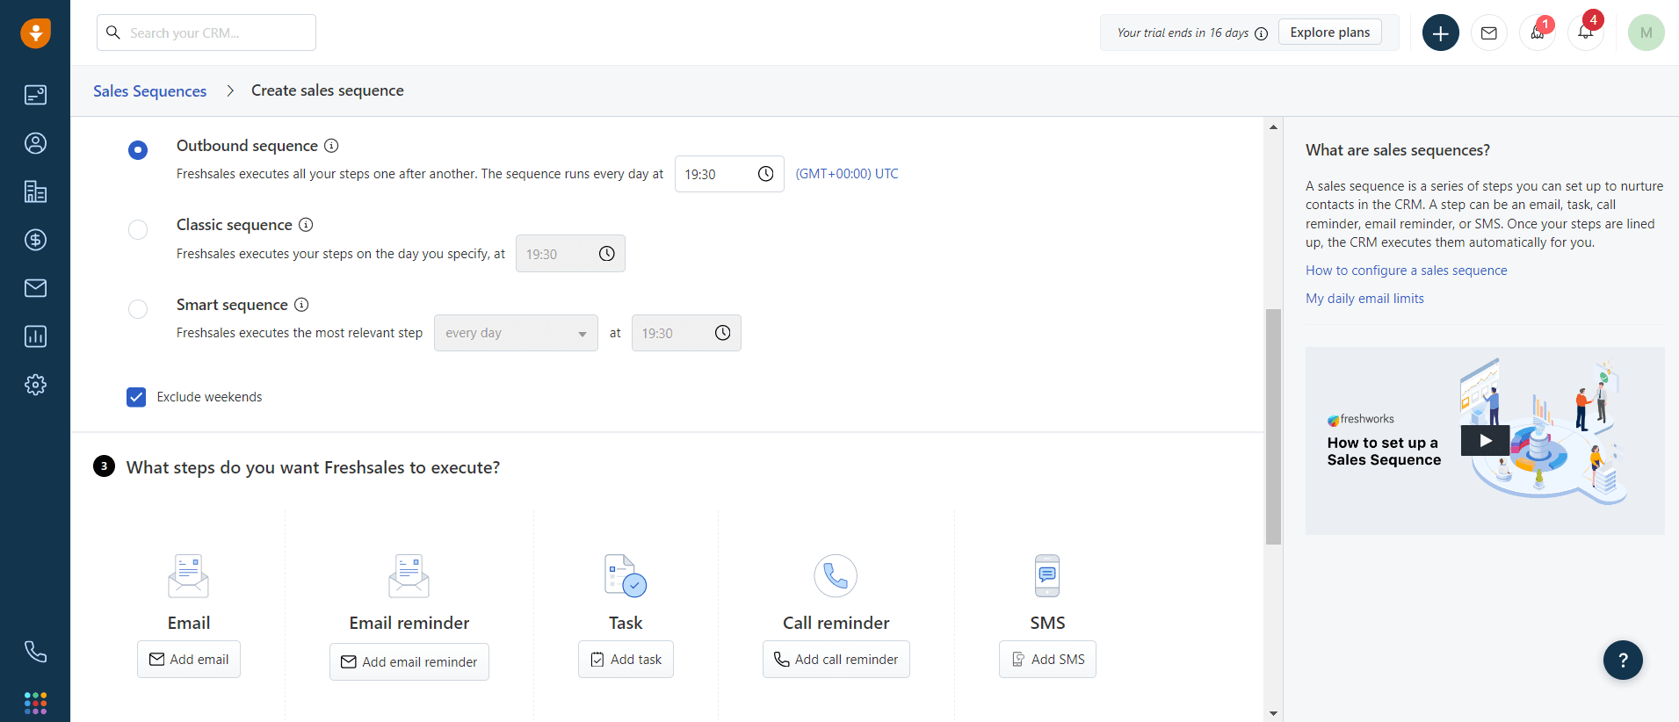Viewport: 1679px width, 722px height.
Task: Click the Add email button
Action: point(189,660)
